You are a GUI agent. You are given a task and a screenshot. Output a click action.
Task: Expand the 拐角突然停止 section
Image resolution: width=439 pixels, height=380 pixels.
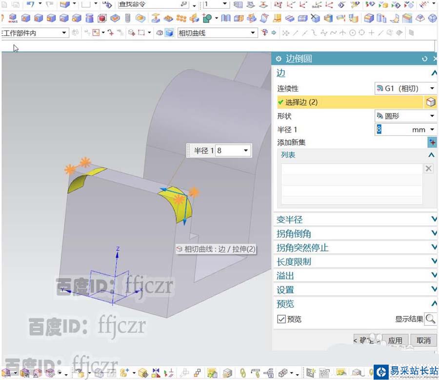355,247
